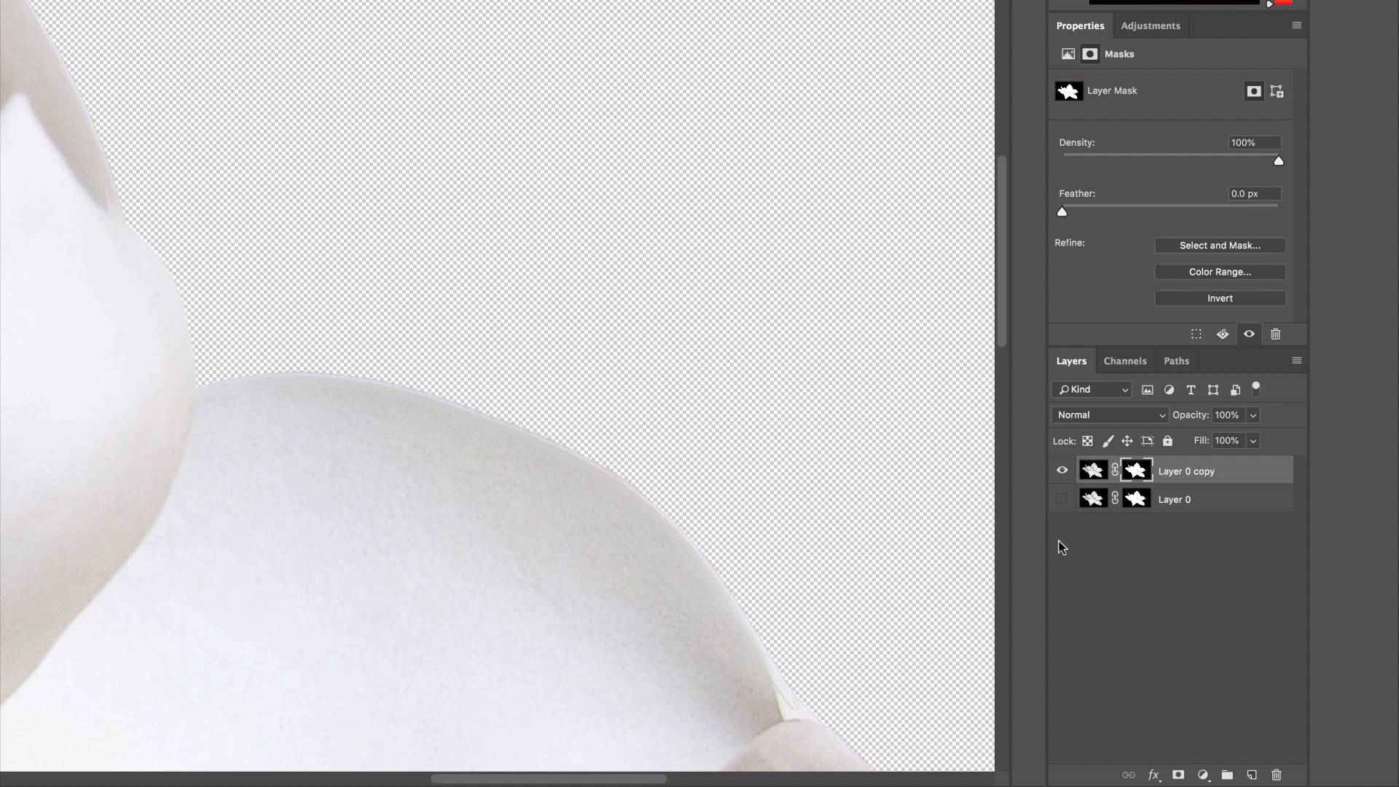Switch to the Channels tab
The height and width of the screenshot is (787, 1399).
1124,361
